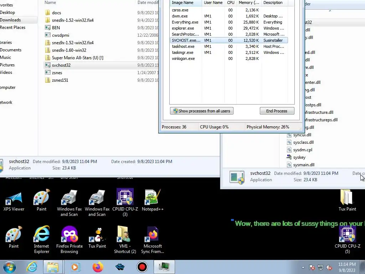Image resolution: width=365 pixels, height=274 pixels.
Task: Select the winlogon.exe process
Action: pyautogui.click(x=229, y=59)
